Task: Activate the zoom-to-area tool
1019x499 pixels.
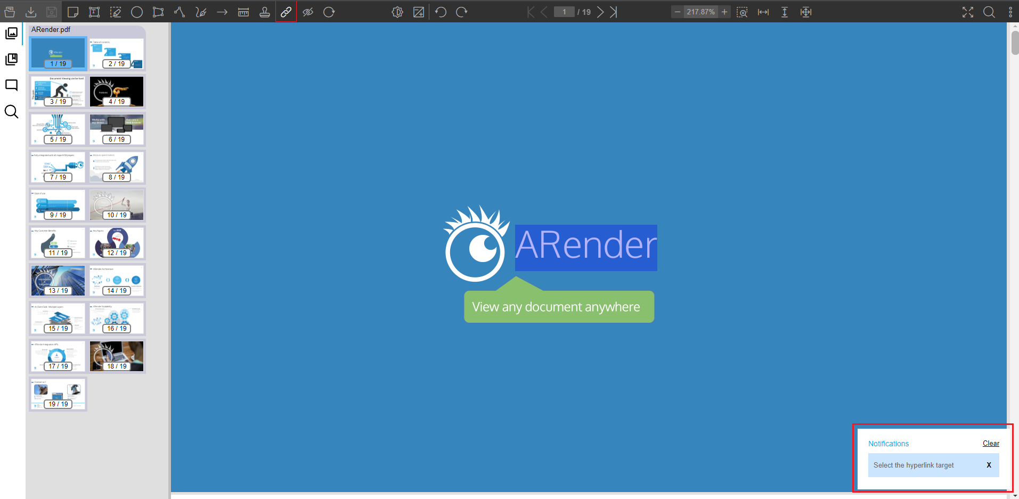Action: pos(742,12)
